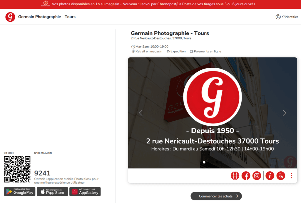Click the user account icon

point(278,17)
